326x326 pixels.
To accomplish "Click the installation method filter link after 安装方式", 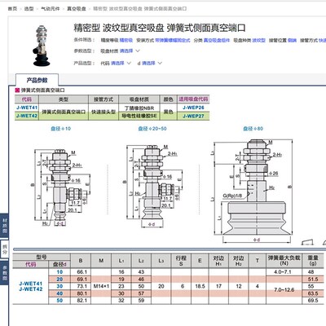I will 173,40.
